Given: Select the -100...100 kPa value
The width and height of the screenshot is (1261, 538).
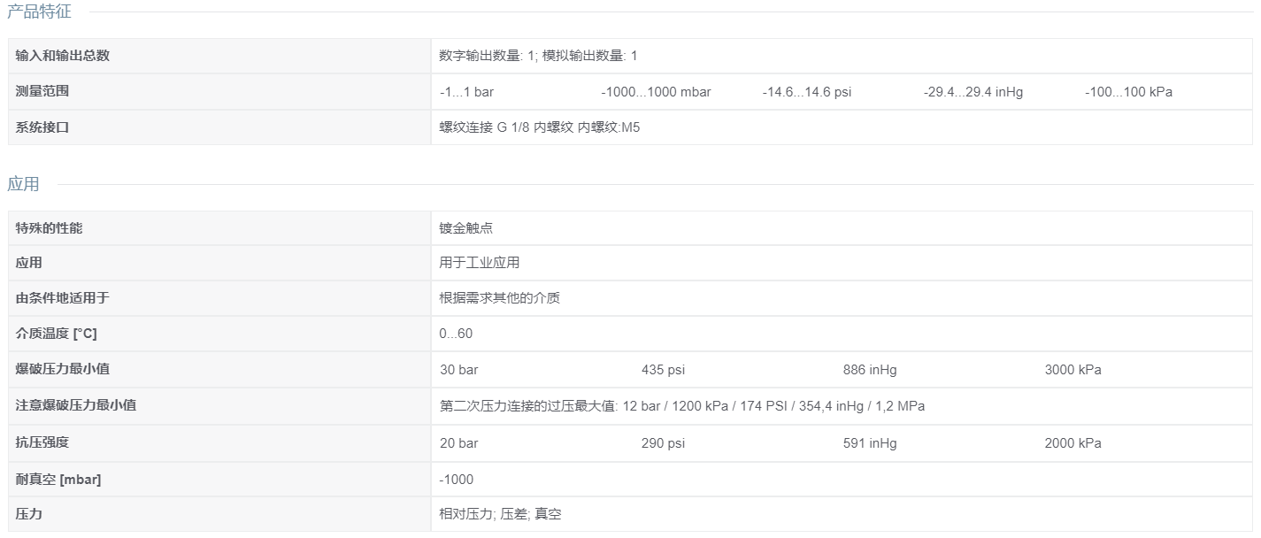Looking at the screenshot, I should pos(1128,92).
